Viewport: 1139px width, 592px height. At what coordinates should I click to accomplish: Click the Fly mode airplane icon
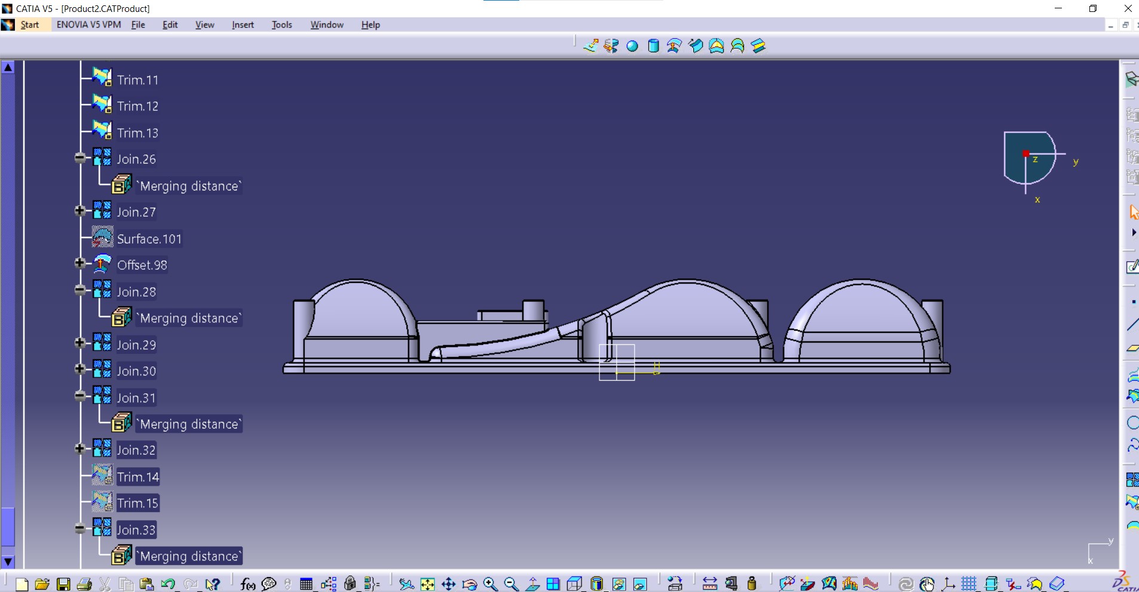coord(406,584)
